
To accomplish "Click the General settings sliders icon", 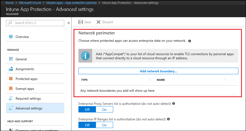I will pos(11,59).
